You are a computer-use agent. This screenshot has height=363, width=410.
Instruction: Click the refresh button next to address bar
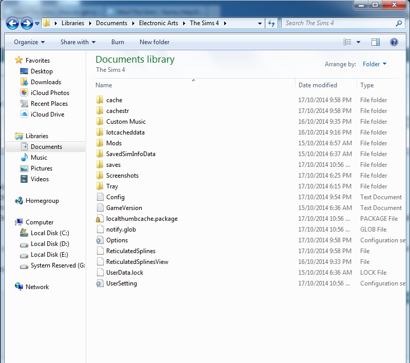(x=271, y=23)
